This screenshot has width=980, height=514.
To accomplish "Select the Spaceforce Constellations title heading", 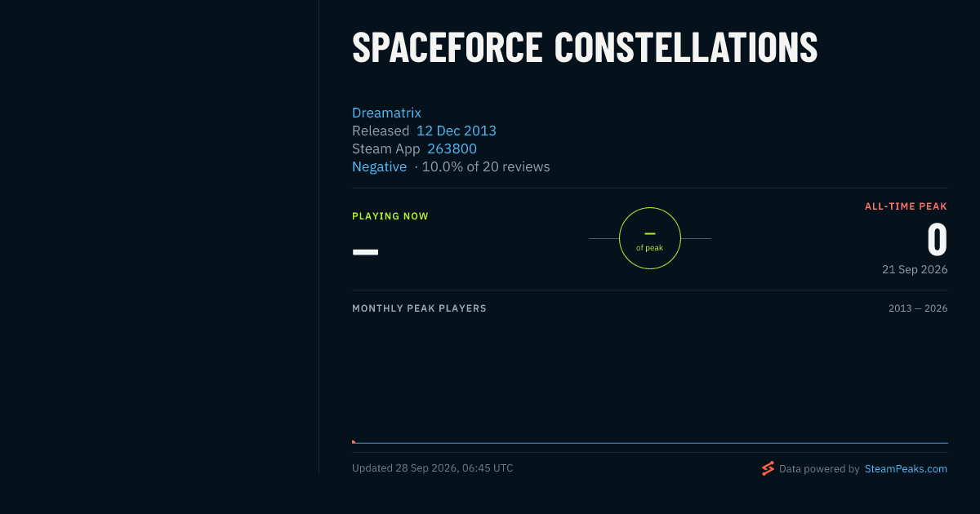I will (x=585, y=48).
